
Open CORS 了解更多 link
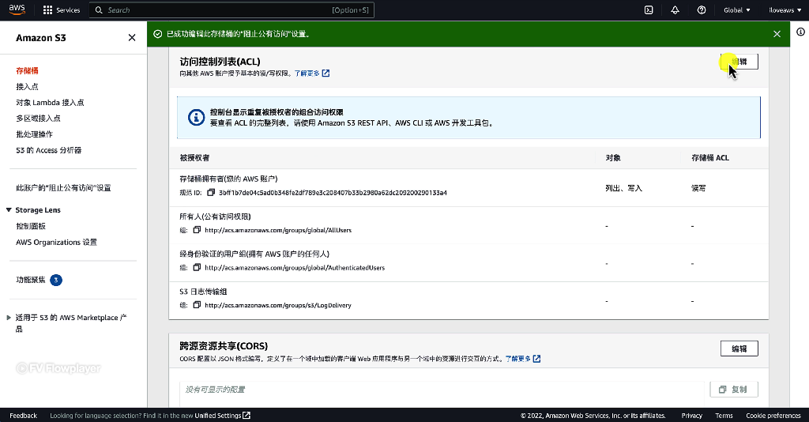(523, 359)
